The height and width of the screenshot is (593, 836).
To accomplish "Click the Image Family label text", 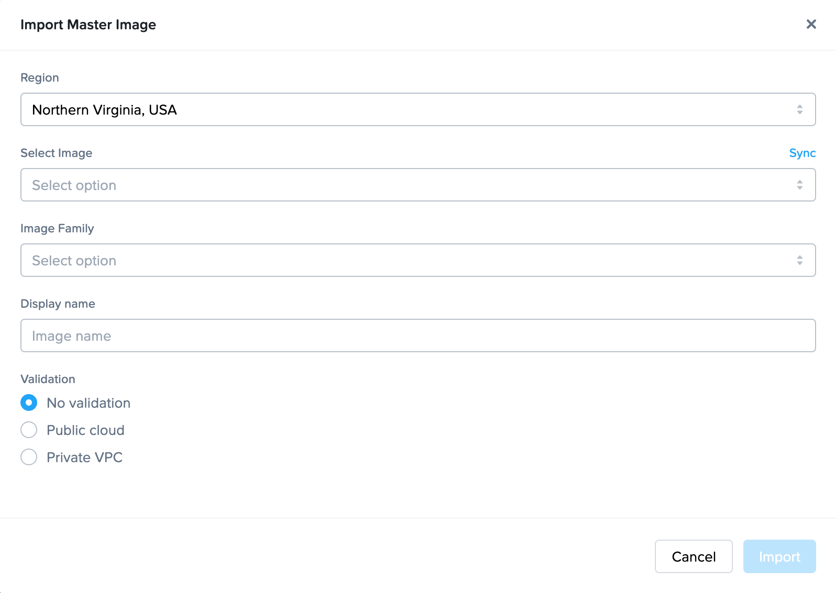I will coord(57,228).
